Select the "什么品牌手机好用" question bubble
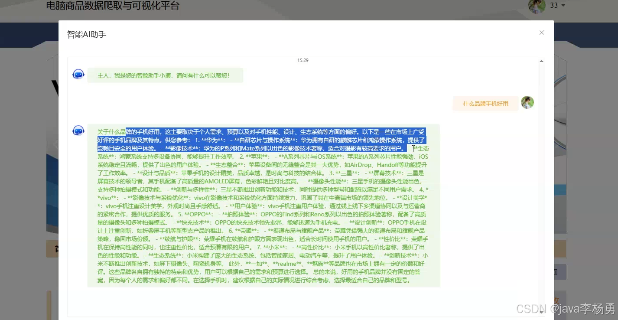 pos(485,103)
